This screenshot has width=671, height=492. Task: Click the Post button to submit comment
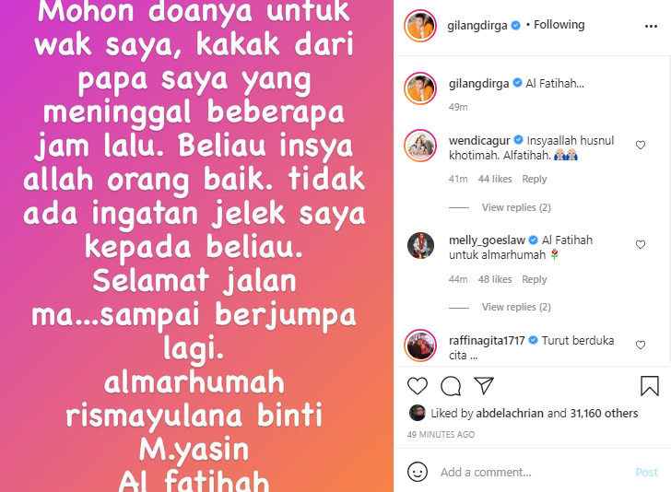(646, 472)
